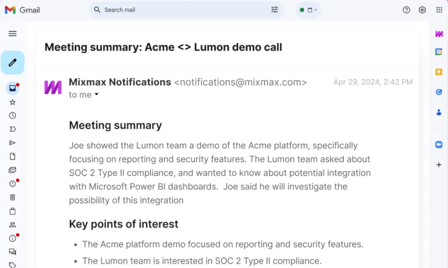Open the Inbox icon in sidebar
Image resolution: width=448 pixels, height=268 pixels.
(x=13, y=88)
